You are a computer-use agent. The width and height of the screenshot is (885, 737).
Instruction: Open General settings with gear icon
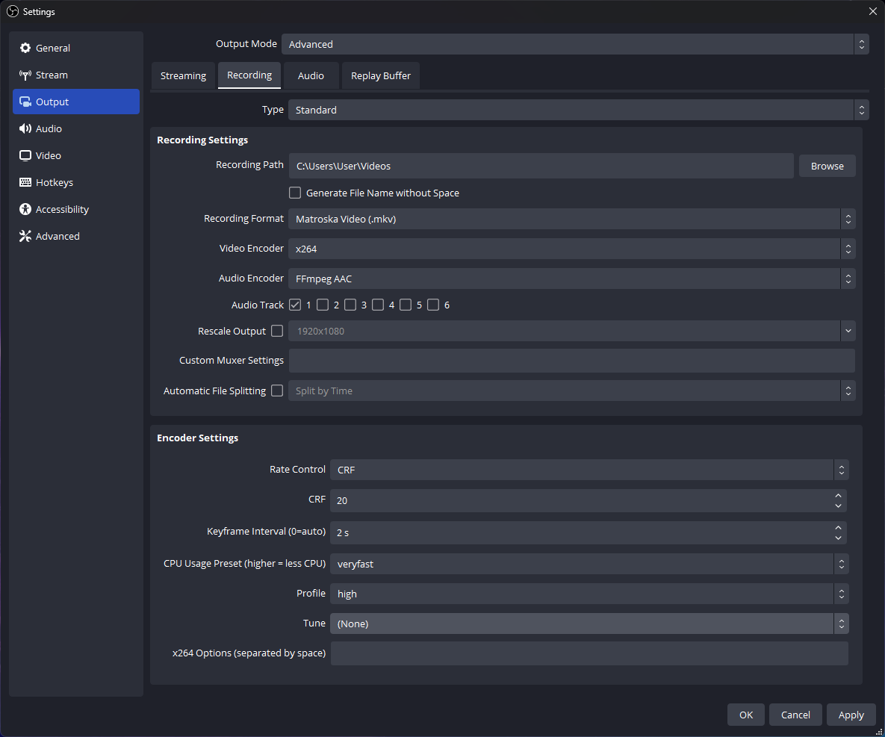[25, 48]
